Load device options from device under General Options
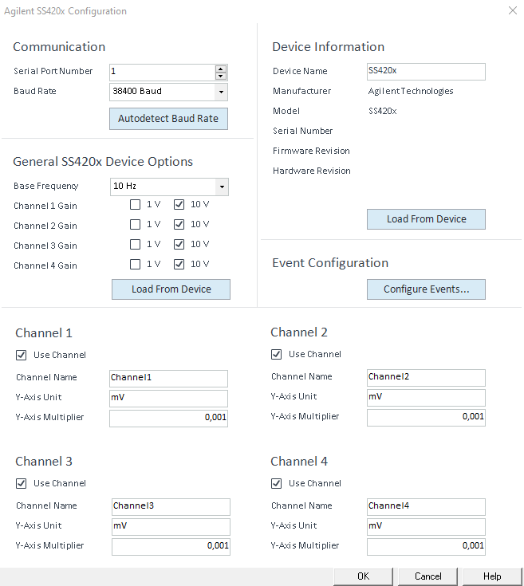Screen dimensions: 524x586 point(171,289)
